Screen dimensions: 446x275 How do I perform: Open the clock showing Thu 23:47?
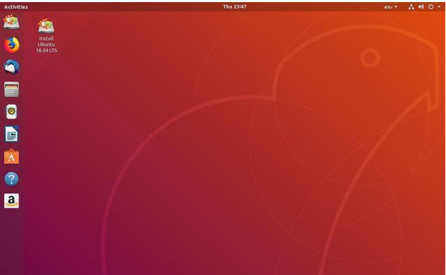[x=235, y=6]
